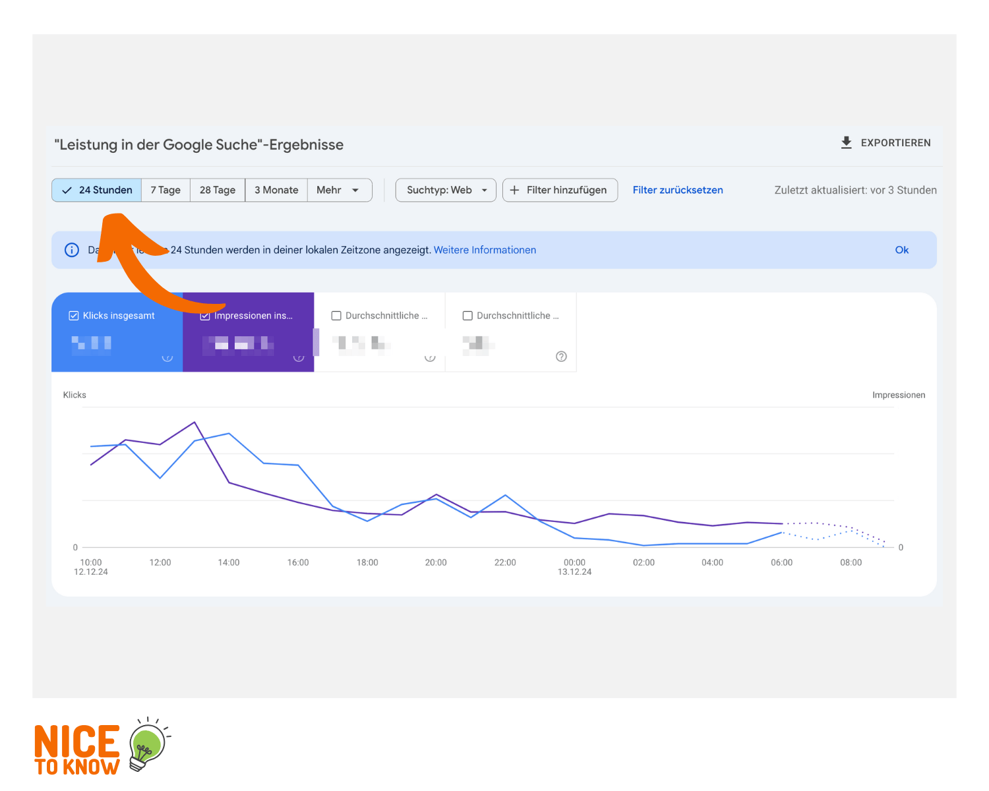Open the Mehr date range dropdown
Image resolution: width=989 pixels, height=791 pixels.
pyautogui.click(x=338, y=190)
